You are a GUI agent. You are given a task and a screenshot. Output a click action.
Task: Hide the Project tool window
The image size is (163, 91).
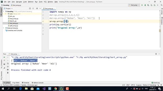40,8
